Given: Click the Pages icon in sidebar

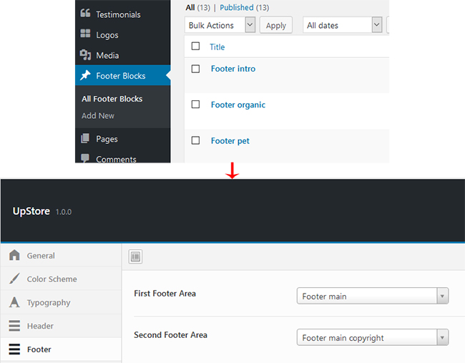Looking at the screenshot, I should (85, 139).
